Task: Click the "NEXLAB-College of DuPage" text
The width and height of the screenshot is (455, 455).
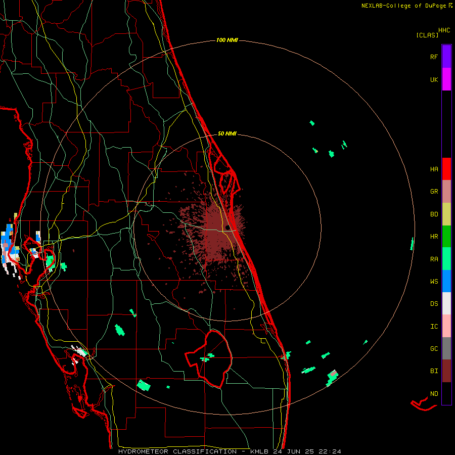Action: (x=403, y=6)
